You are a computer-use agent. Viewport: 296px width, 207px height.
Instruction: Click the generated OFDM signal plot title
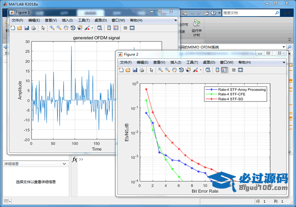[96, 38]
